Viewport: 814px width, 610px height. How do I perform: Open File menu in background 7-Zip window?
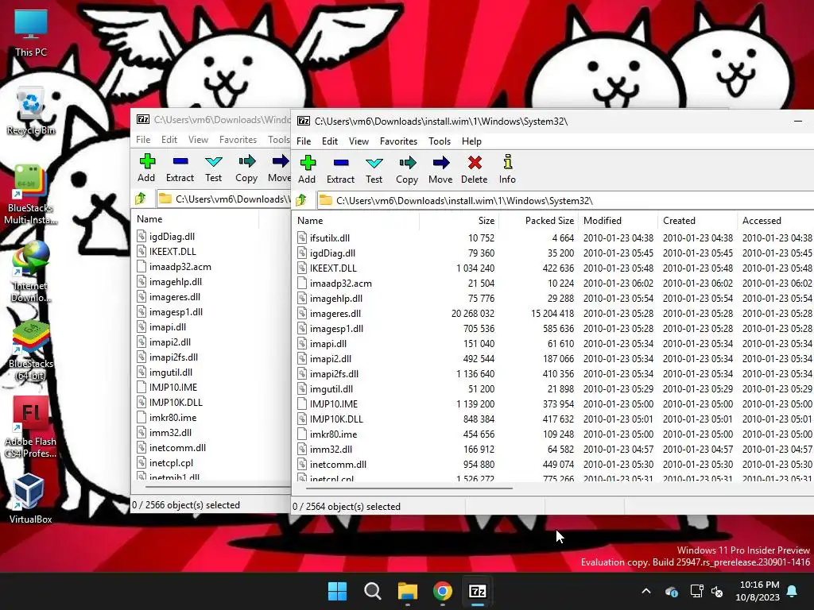pyautogui.click(x=143, y=140)
